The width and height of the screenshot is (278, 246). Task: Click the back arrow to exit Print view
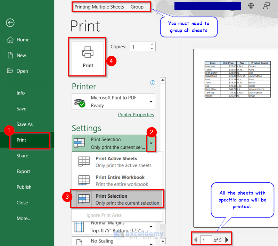click(10, 23)
